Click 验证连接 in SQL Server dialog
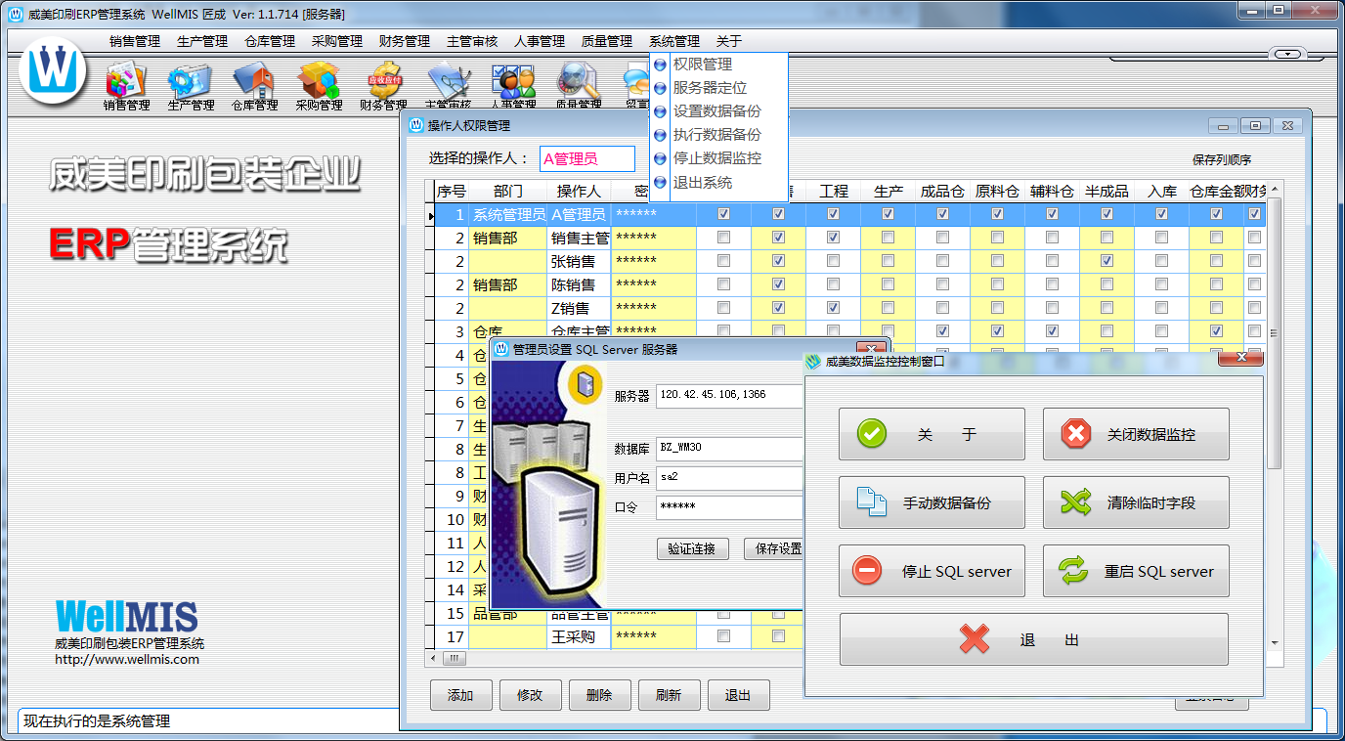The width and height of the screenshot is (1345, 741). tap(692, 549)
